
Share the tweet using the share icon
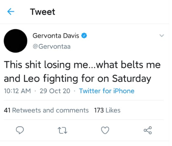[x=148, y=130]
